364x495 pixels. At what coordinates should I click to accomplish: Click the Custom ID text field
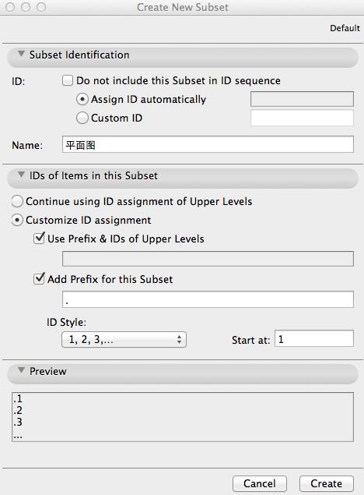(302, 118)
